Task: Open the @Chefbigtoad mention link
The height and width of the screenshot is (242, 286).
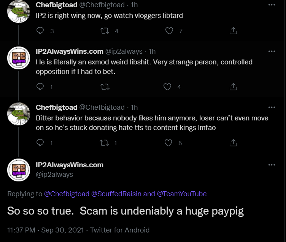Action: pos(67,194)
